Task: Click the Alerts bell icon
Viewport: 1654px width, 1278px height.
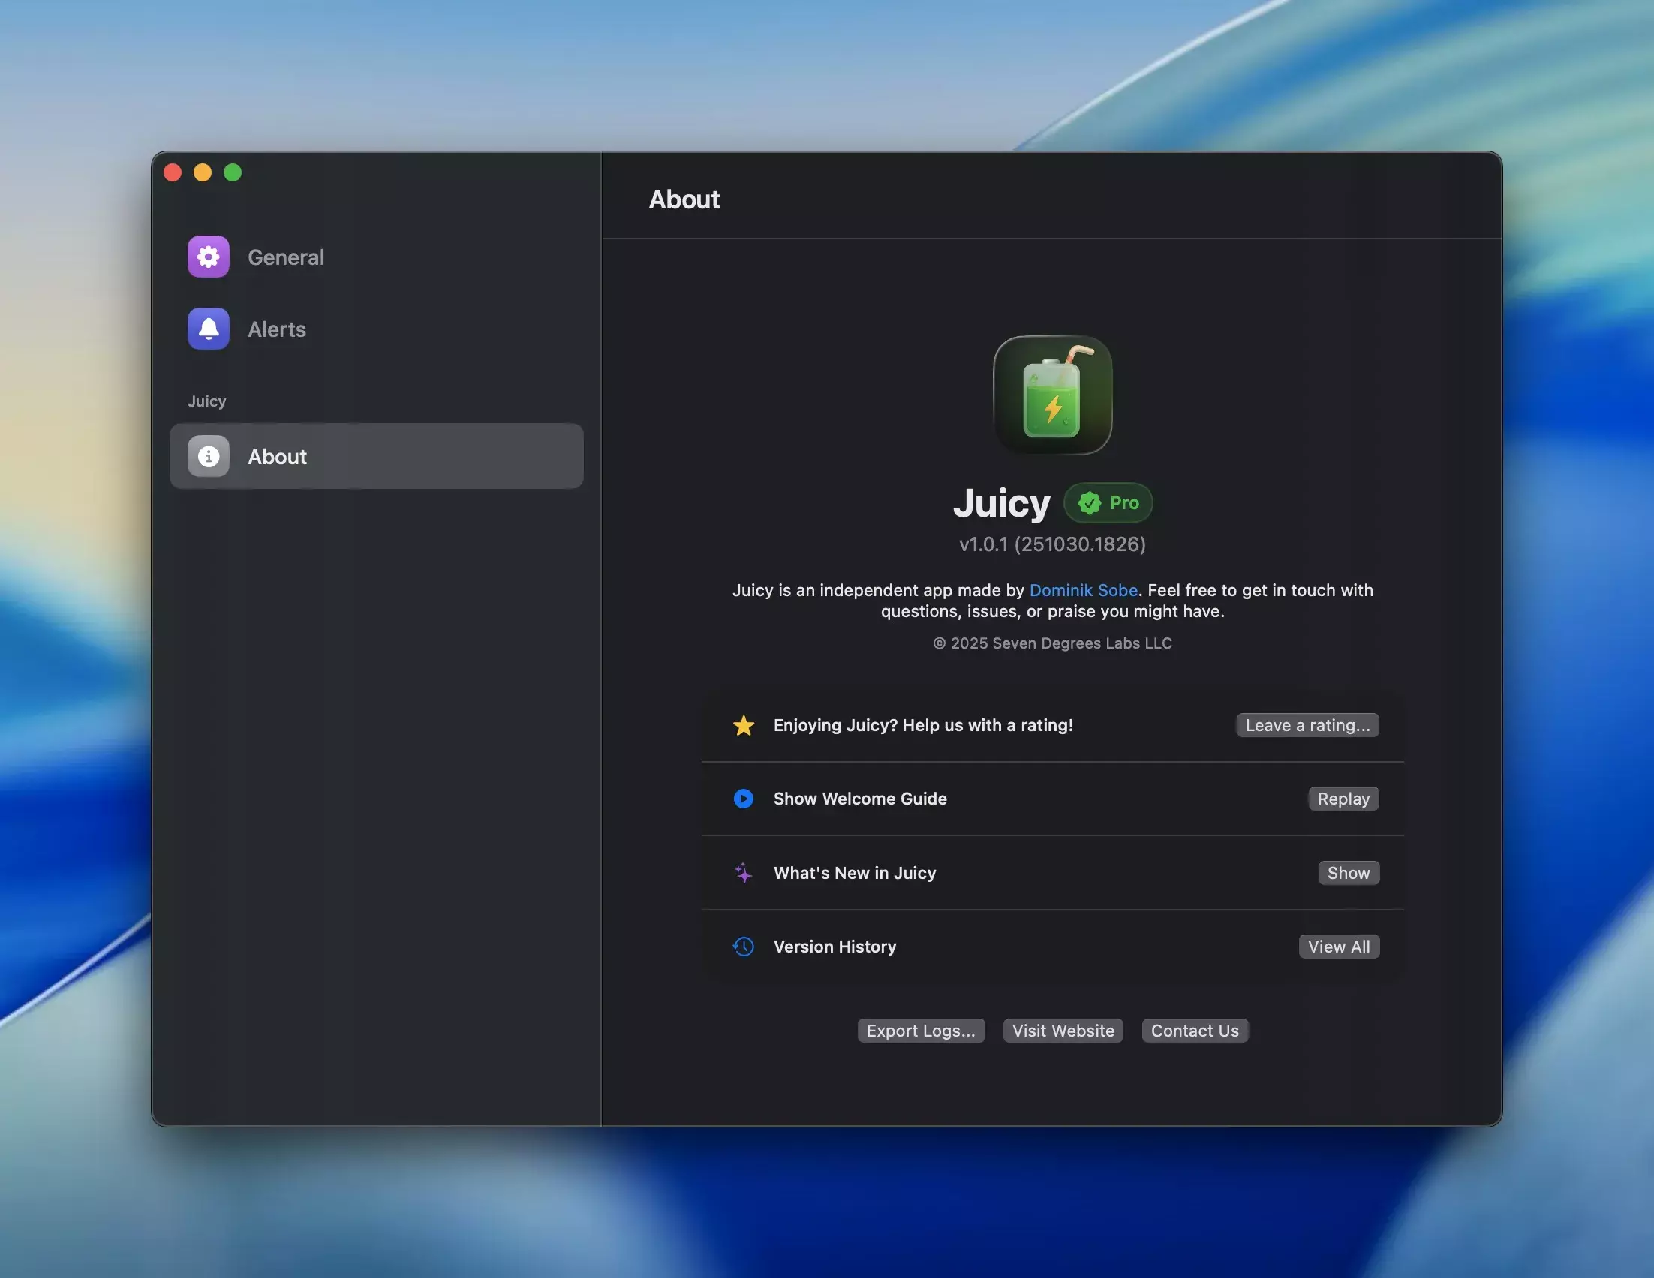Action: tap(209, 328)
